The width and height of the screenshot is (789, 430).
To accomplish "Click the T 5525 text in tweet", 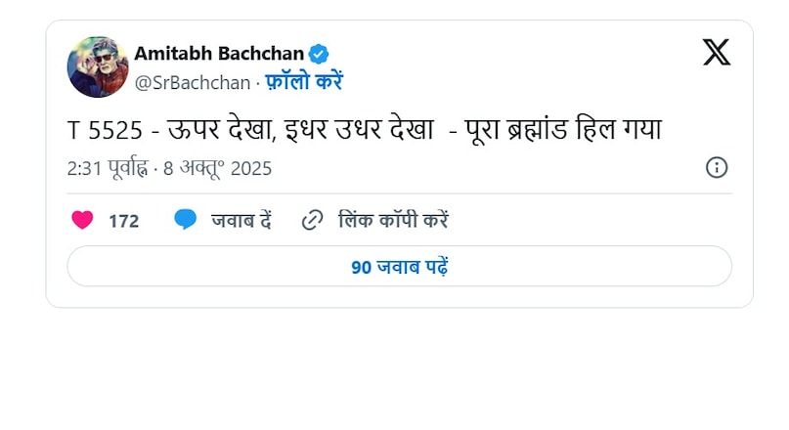I will 100,130.
